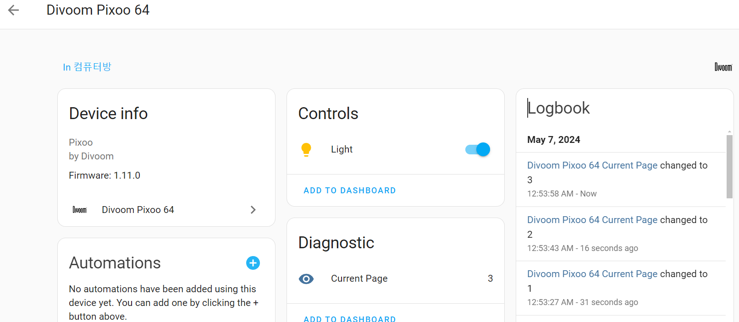Click the Current Page value 3
The height and width of the screenshot is (322, 739).
pyautogui.click(x=491, y=278)
